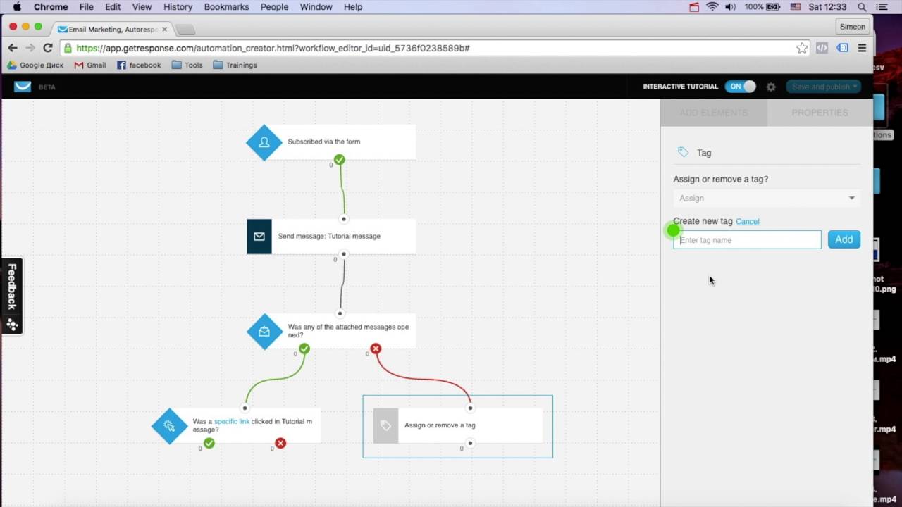Click the GetResponse envelope logo
Image resolution: width=902 pixels, height=507 pixels.
pos(23,87)
